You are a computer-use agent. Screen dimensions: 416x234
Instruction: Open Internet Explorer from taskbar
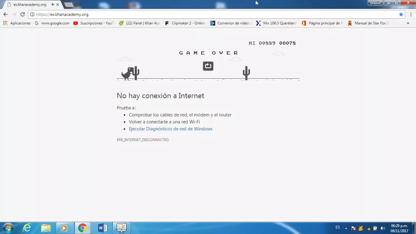(x=27, y=228)
